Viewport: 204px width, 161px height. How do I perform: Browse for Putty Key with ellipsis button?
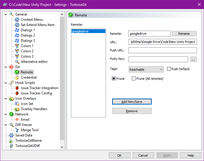pyautogui.click(x=193, y=59)
